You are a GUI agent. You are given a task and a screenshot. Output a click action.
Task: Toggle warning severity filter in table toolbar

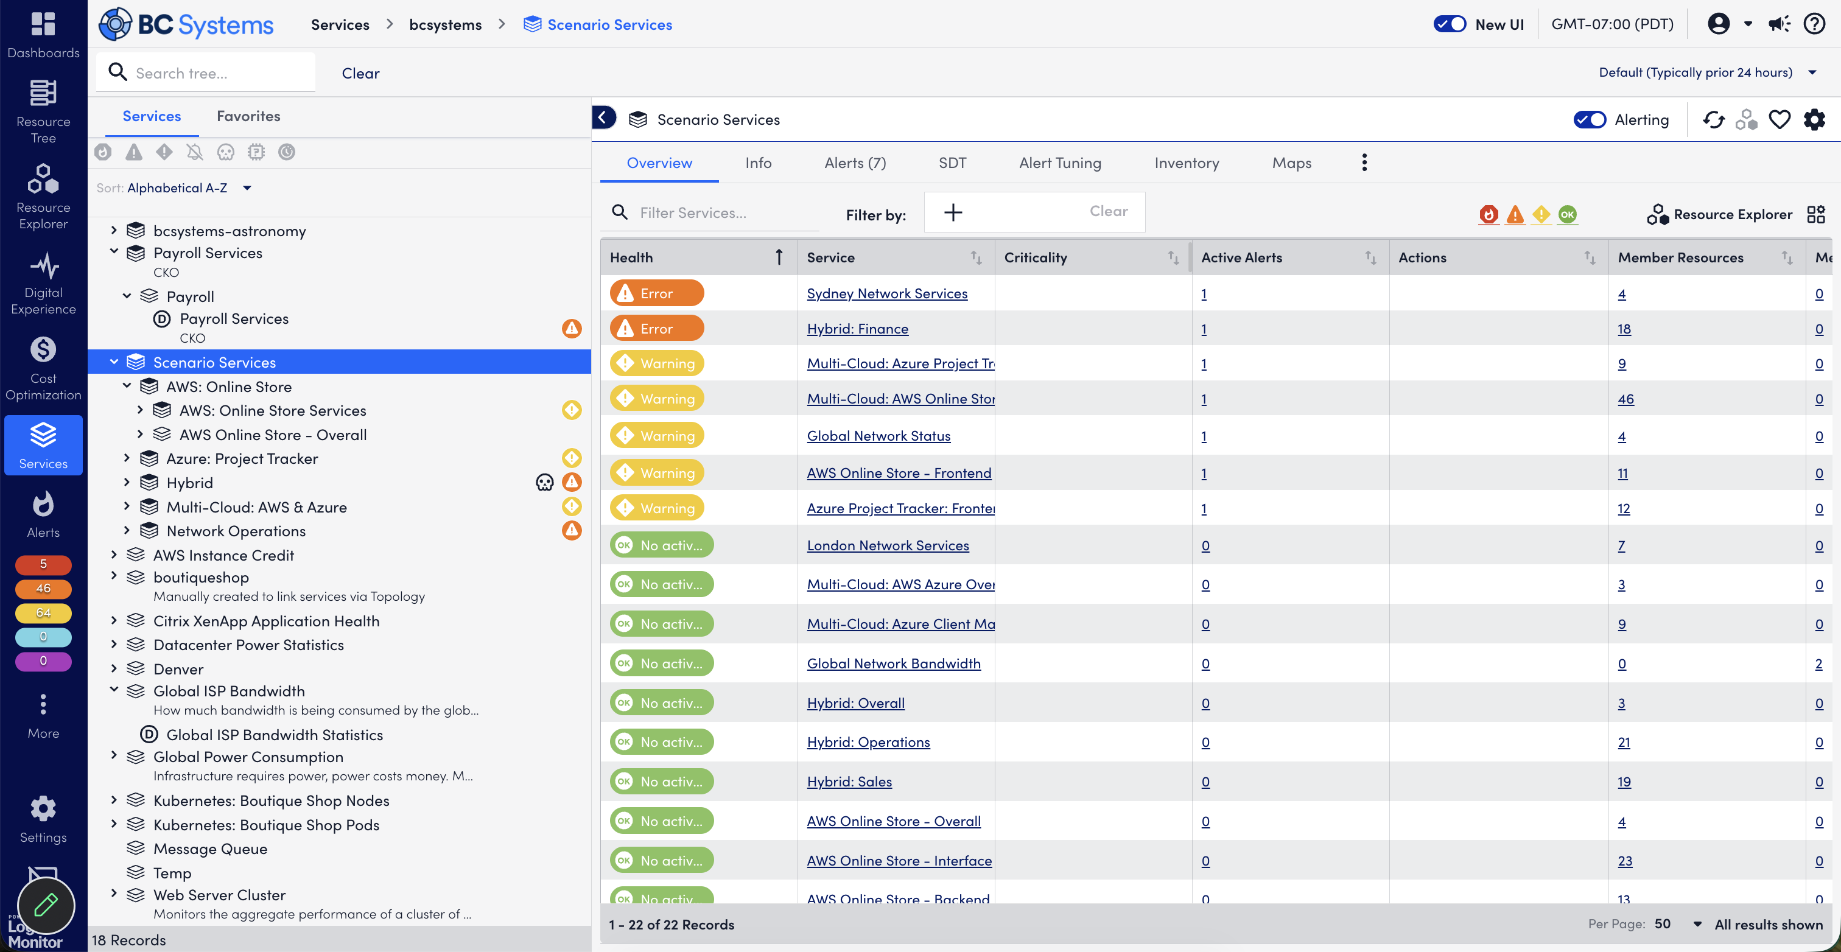(x=1541, y=214)
